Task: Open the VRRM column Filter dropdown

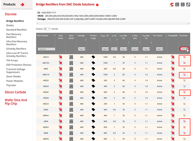Action: [105, 49]
